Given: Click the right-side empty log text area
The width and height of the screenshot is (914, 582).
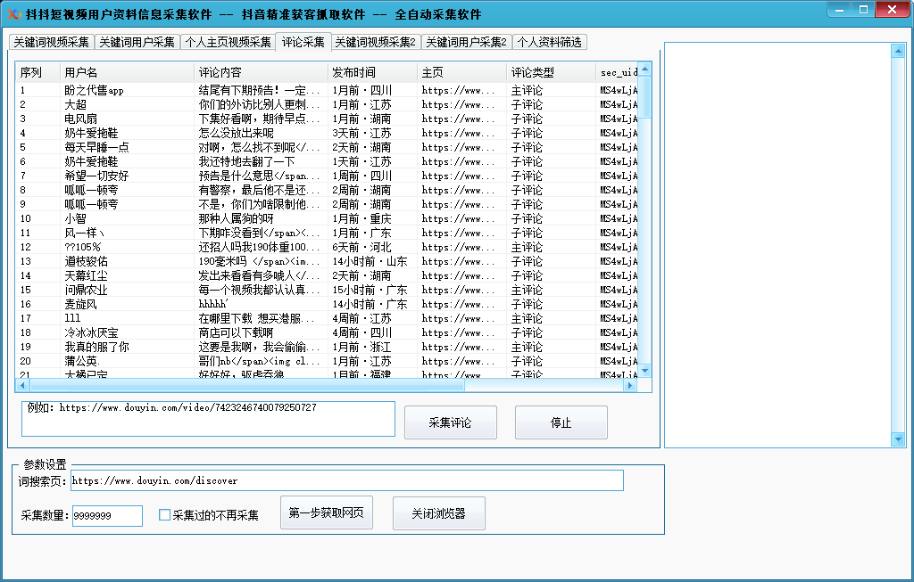Looking at the screenshot, I should tap(778, 245).
